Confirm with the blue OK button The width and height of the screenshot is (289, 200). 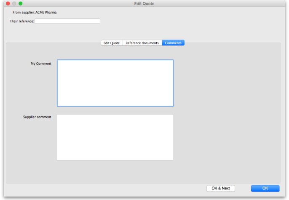[265, 188]
